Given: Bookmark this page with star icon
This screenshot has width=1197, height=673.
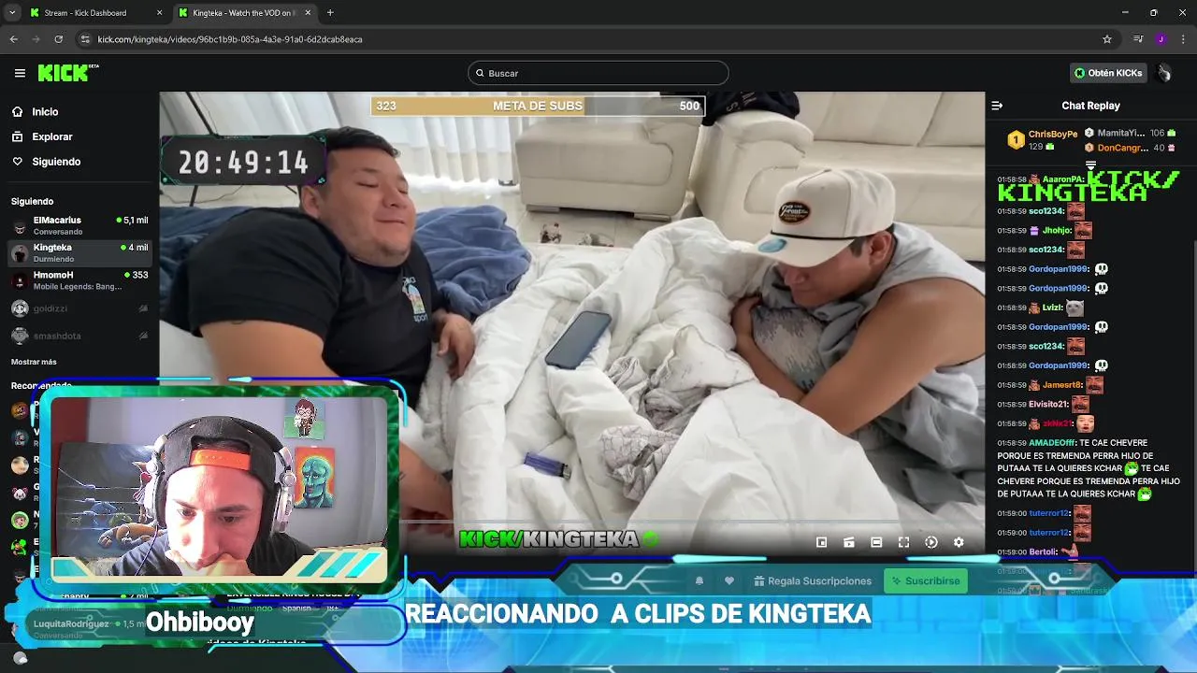Looking at the screenshot, I should click(x=1107, y=39).
